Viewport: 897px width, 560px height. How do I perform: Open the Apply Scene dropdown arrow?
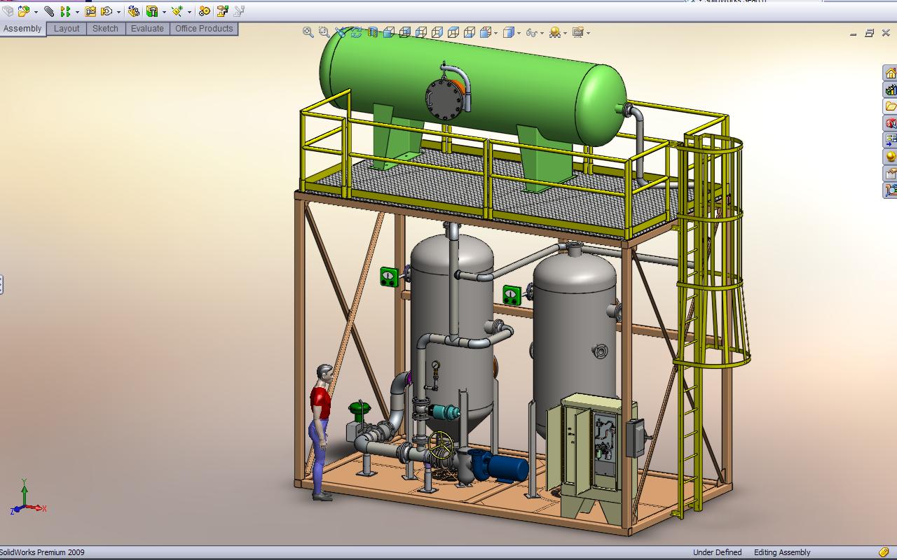pyautogui.click(x=565, y=33)
